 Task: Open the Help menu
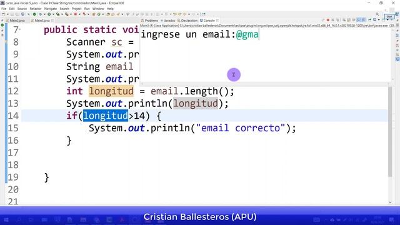[x=110, y=9]
